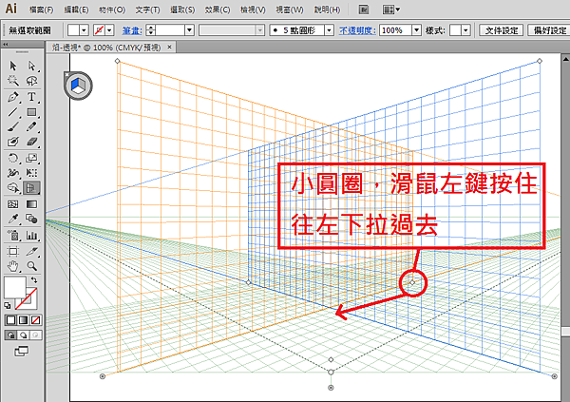Click the opacity 100% input field
Image resolution: width=570 pixels, height=402 pixels.
pyautogui.click(x=395, y=30)
